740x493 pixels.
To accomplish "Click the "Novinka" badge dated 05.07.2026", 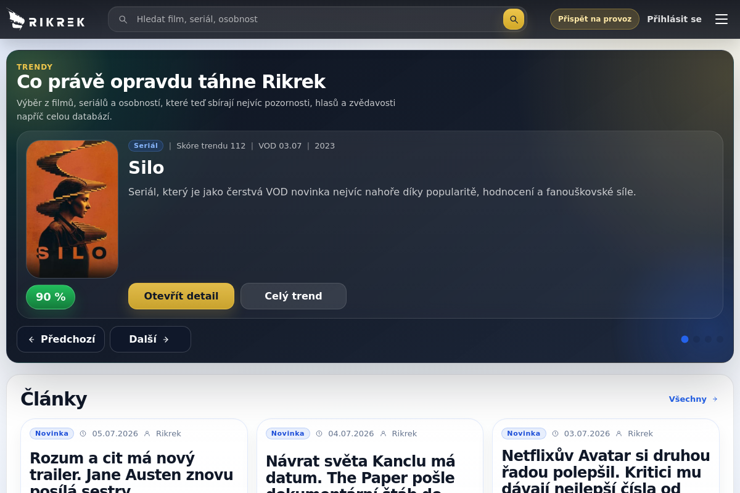I will coord(52,433).
